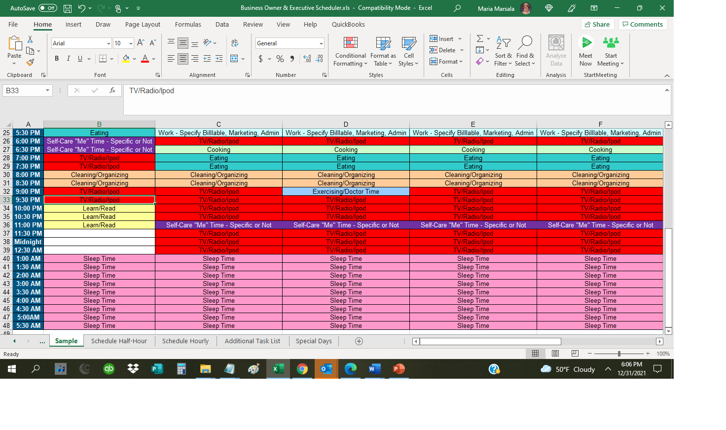Image resolution: width=726 pixels, height=430 pixels.
Task: Expand the Arial font name dropdown
Action: pyautogui.click(x=109, y=43)
